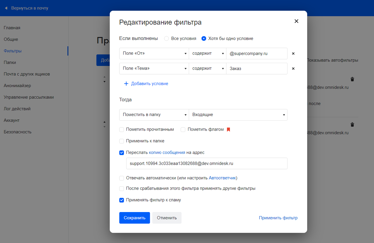The height and width of the screenshot is (243, 374).
Task: Click the Редактирование фильтра dialog title
Action: [160, 22]
